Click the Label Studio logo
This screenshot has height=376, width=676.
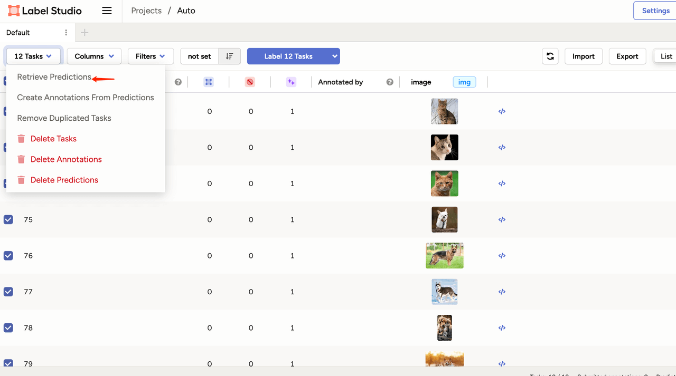[45, 11]
